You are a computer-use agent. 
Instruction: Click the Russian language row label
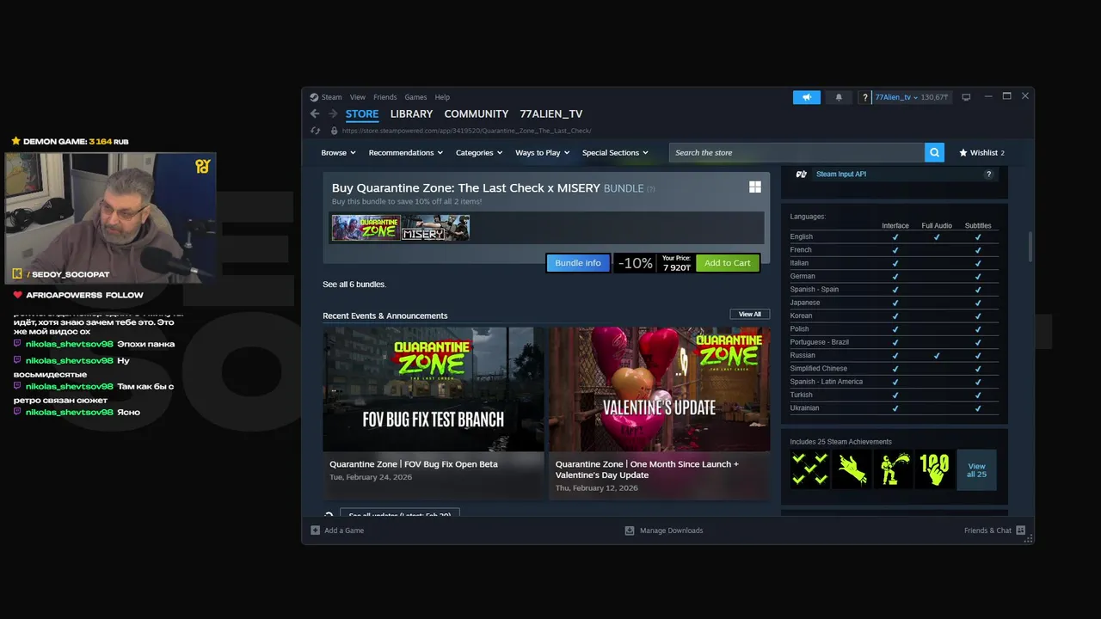pyautogui.click(x=803, y=355)
